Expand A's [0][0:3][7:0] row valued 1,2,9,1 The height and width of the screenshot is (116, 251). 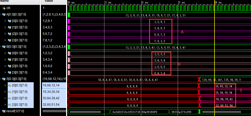(x=5, y=21)
